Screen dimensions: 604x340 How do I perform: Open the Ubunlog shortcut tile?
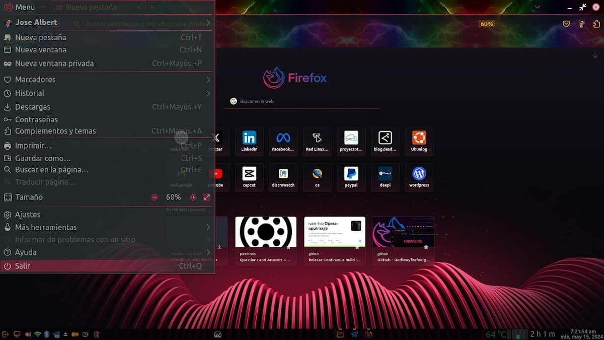[419, 142]
